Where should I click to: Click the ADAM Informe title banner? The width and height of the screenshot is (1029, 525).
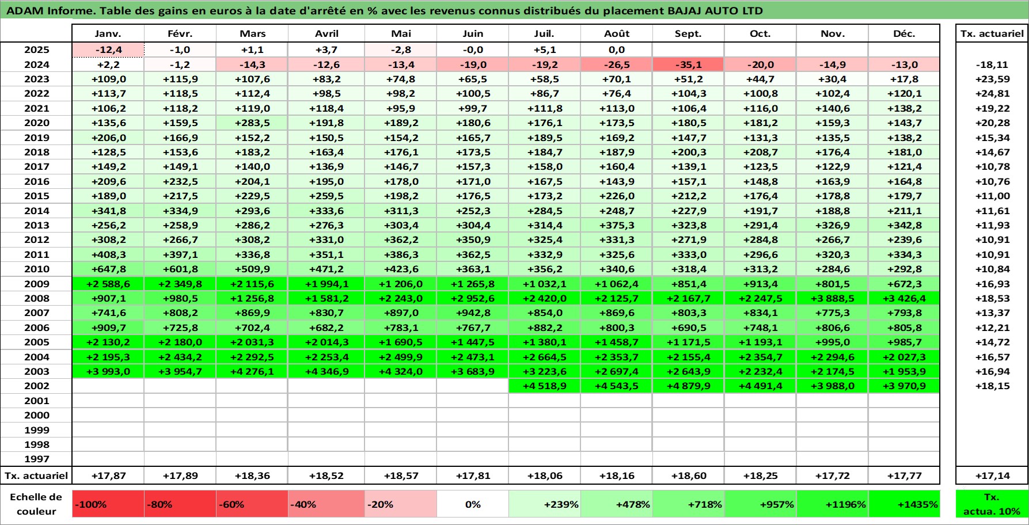coord(514,10)
